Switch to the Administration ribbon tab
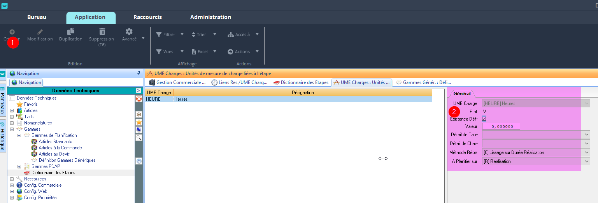 [210, 17]
